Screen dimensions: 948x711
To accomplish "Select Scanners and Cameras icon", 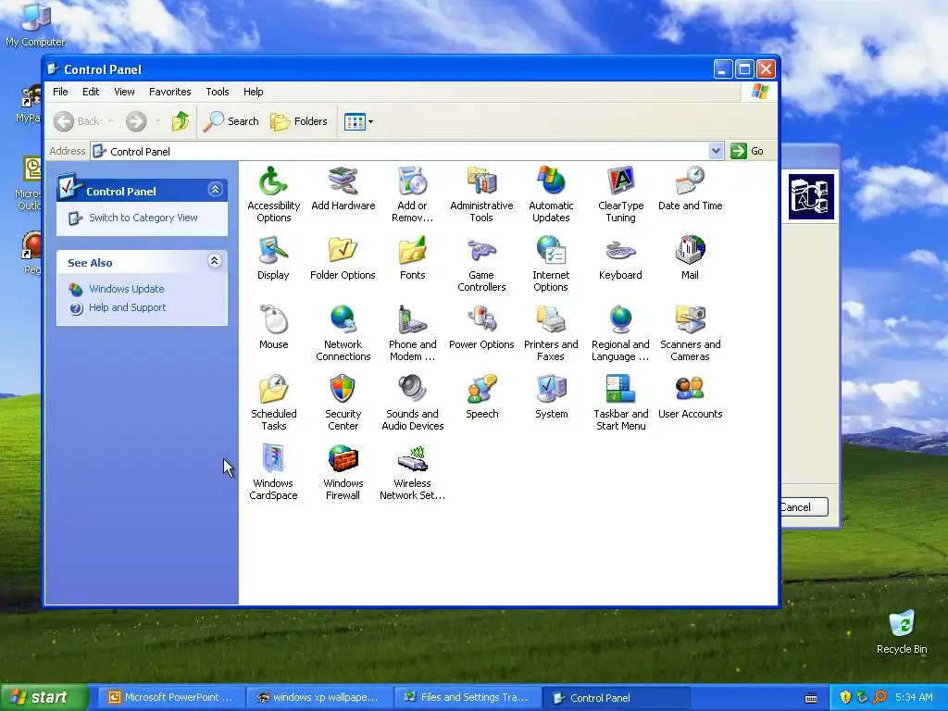I will point(690,319).
